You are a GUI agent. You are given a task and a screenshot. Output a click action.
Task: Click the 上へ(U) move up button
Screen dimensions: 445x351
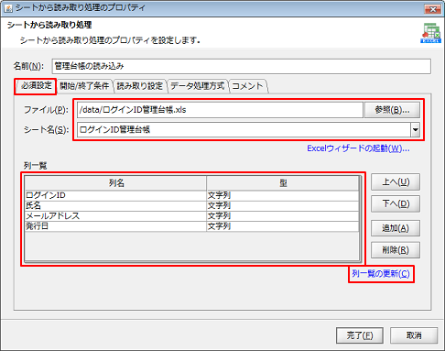(396, 182)
